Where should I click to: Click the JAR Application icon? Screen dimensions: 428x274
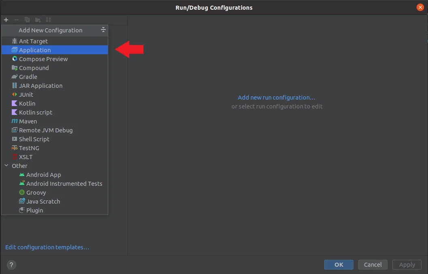pos(15,86)
